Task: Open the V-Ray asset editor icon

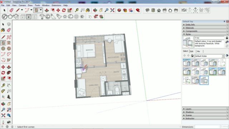Action: (4, 16)
